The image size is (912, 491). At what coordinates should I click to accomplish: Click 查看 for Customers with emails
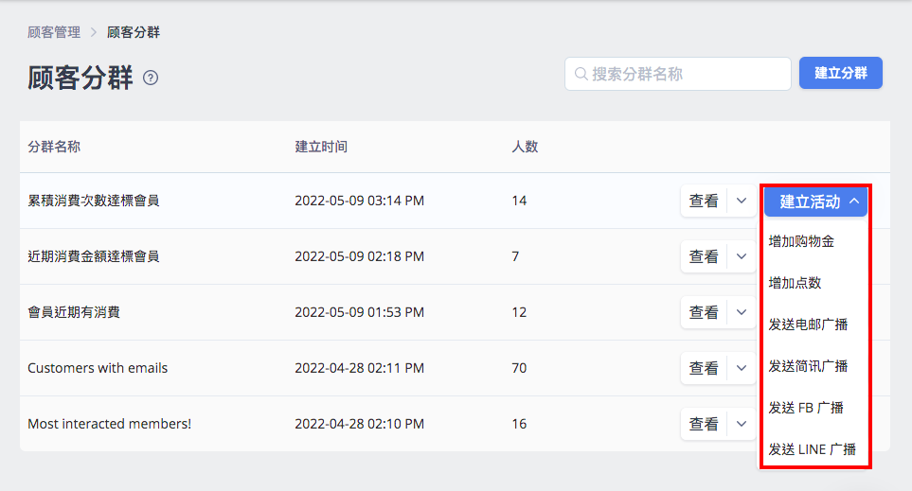point(704,368)
